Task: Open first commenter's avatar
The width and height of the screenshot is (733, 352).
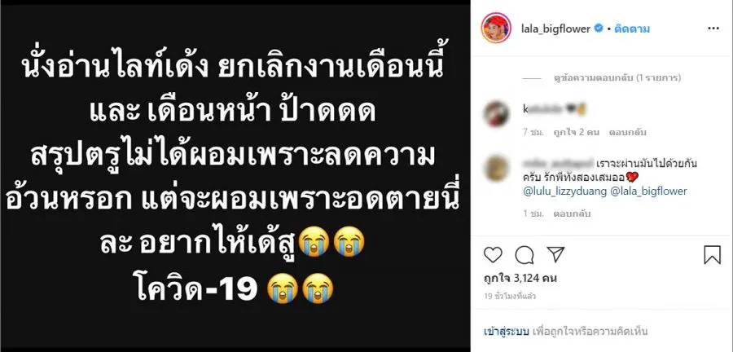Action: (496, 113)
